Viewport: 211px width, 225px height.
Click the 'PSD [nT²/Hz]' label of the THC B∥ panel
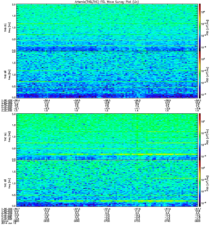point(208,183)
